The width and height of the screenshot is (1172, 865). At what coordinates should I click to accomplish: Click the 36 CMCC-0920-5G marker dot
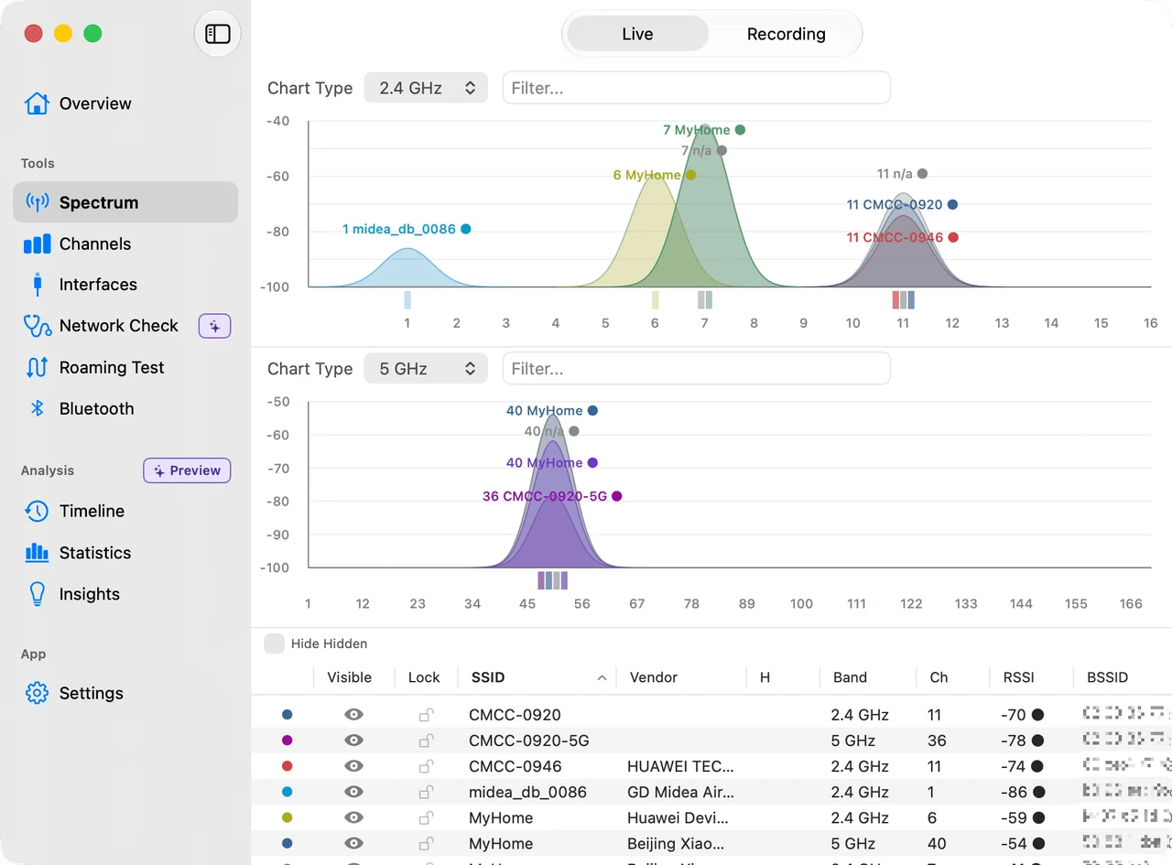click(617, 496)
